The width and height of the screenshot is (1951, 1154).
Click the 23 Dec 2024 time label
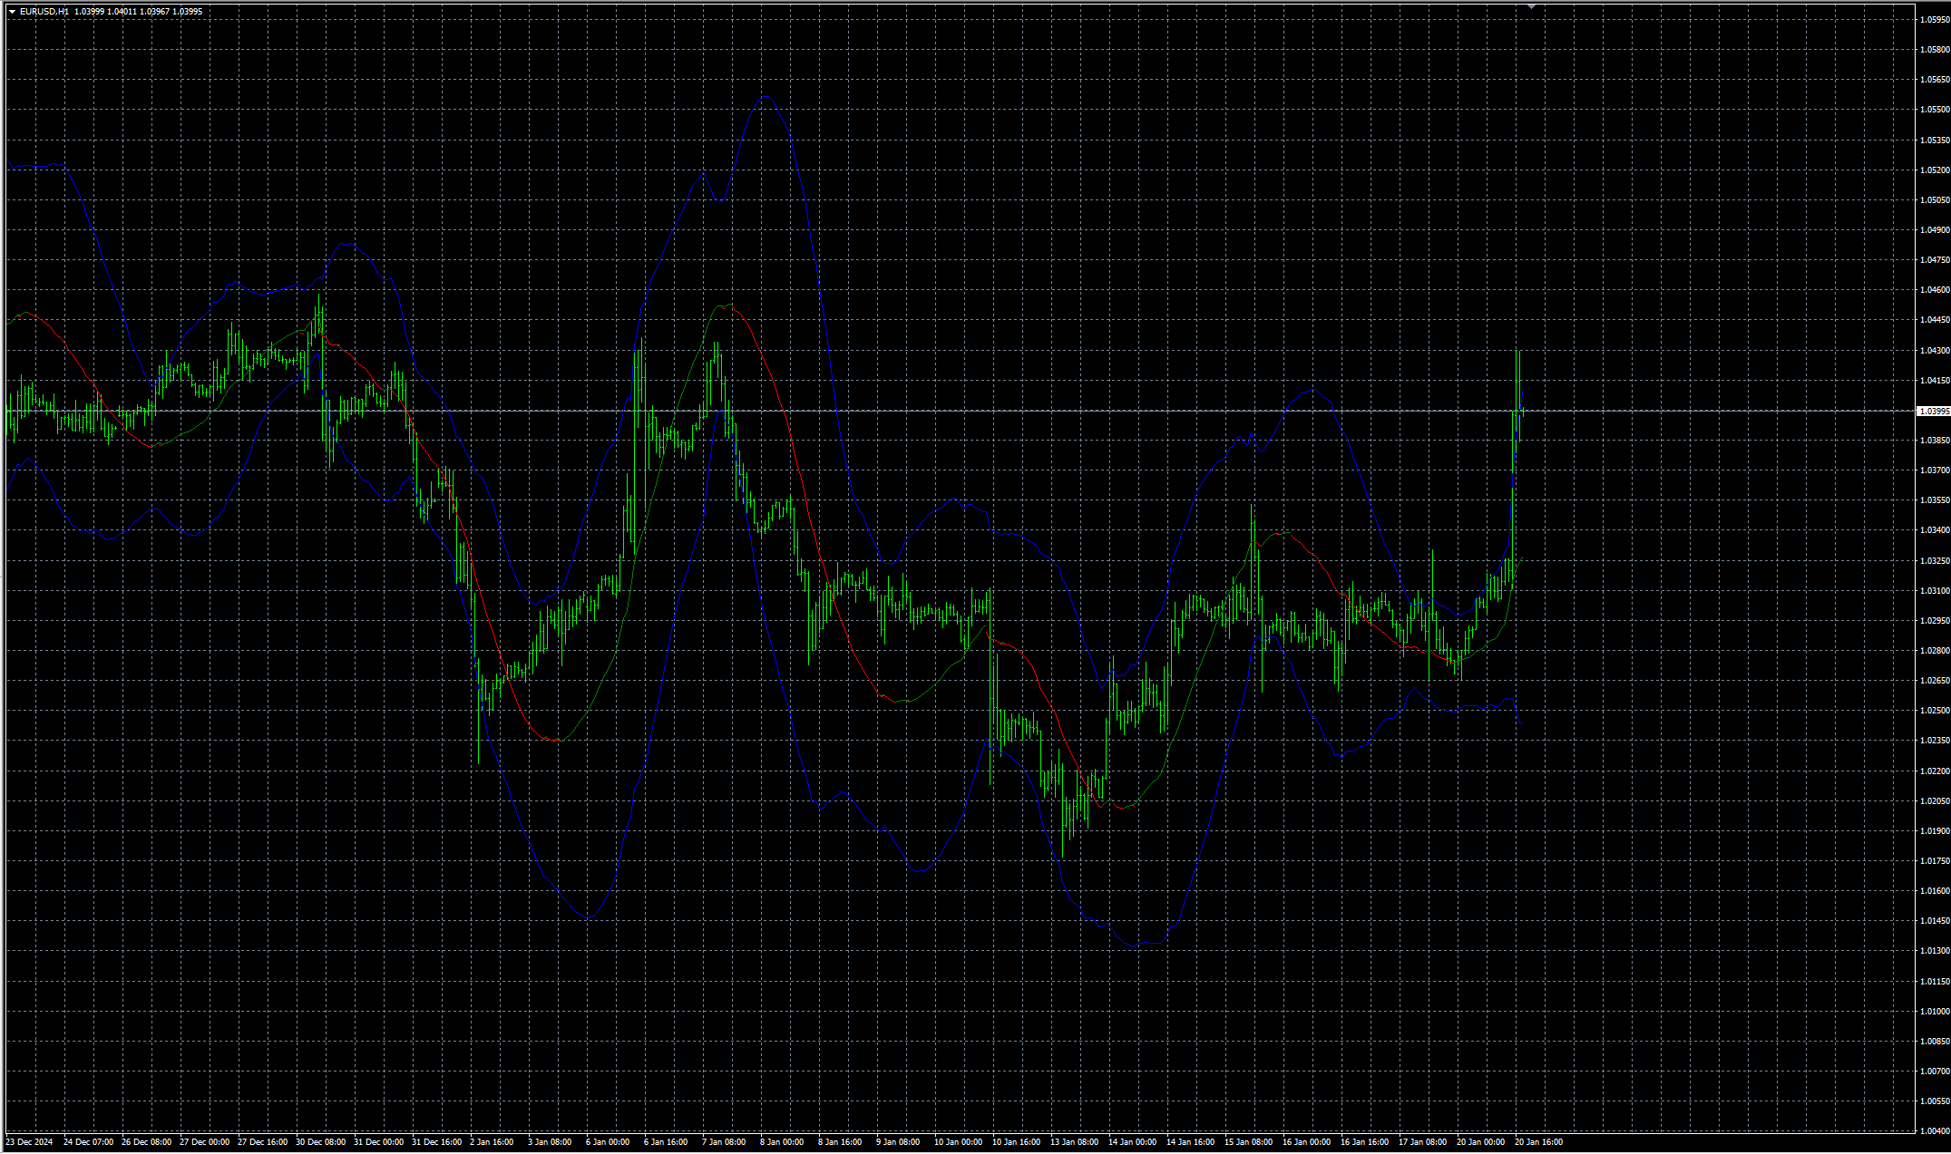(x=30, y=1142)
